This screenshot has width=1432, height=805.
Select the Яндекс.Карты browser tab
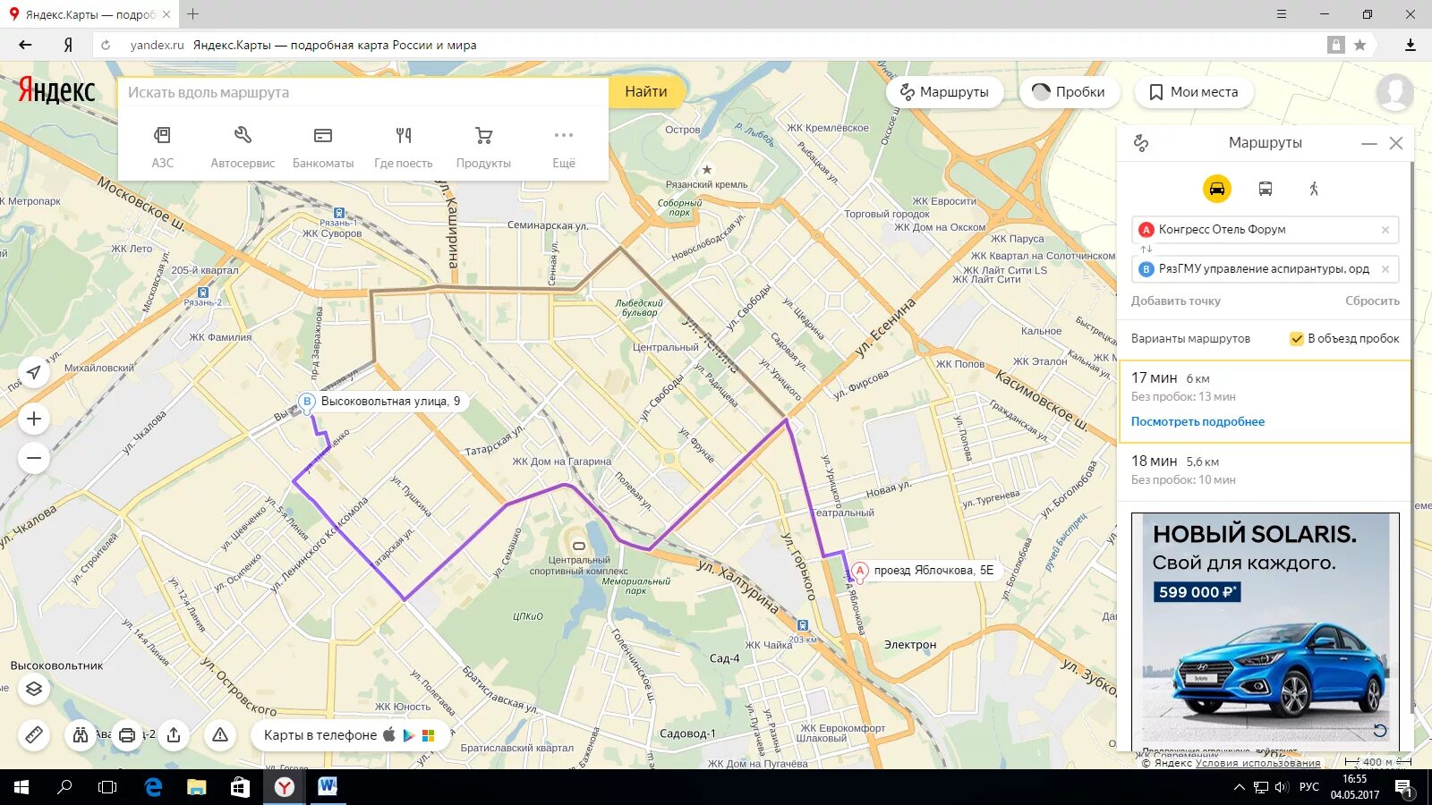(x=89, y=14)
